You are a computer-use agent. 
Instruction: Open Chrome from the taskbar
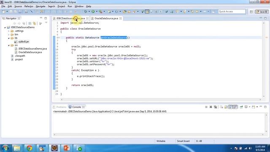[30, 148]
